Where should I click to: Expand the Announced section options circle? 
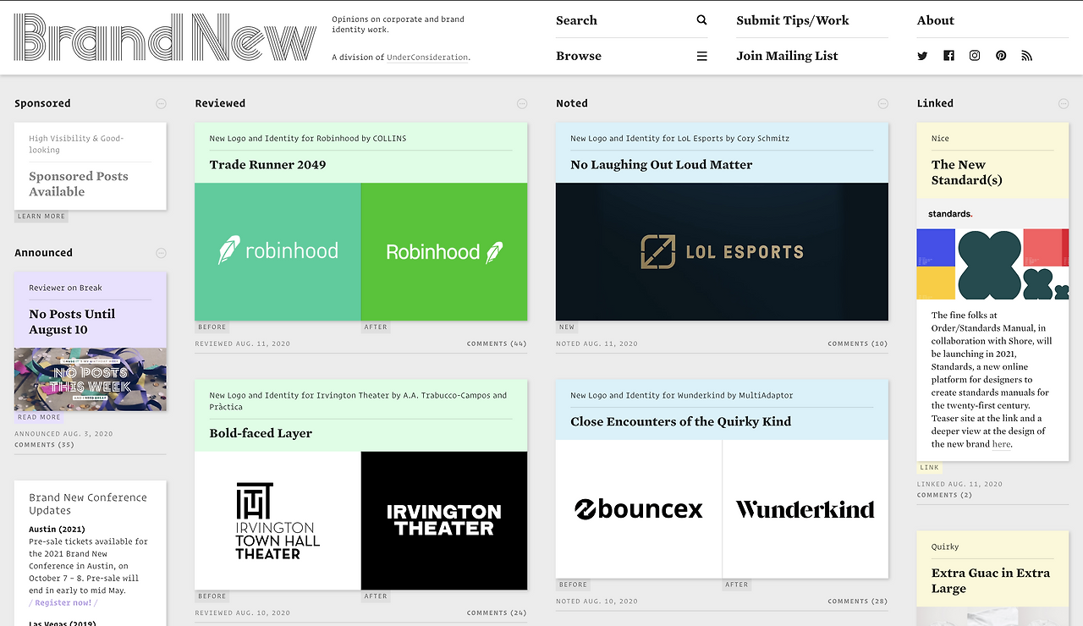click(x=161, y=253)
